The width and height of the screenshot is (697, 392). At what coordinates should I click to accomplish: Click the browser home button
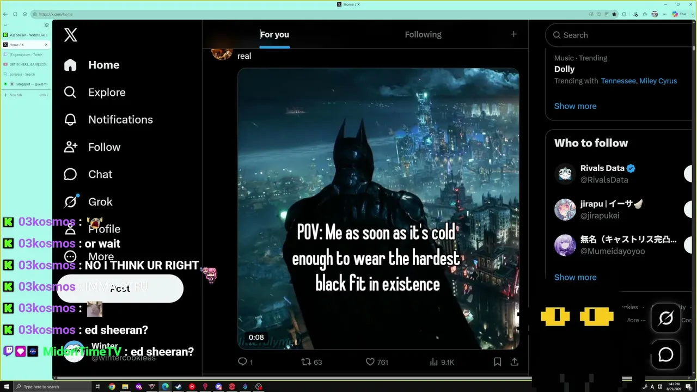25,14
